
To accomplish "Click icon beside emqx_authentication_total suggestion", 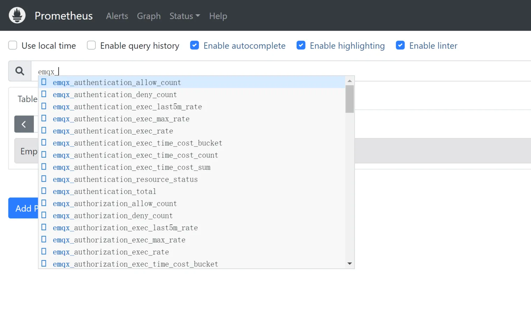I will [x=44, y=191].
